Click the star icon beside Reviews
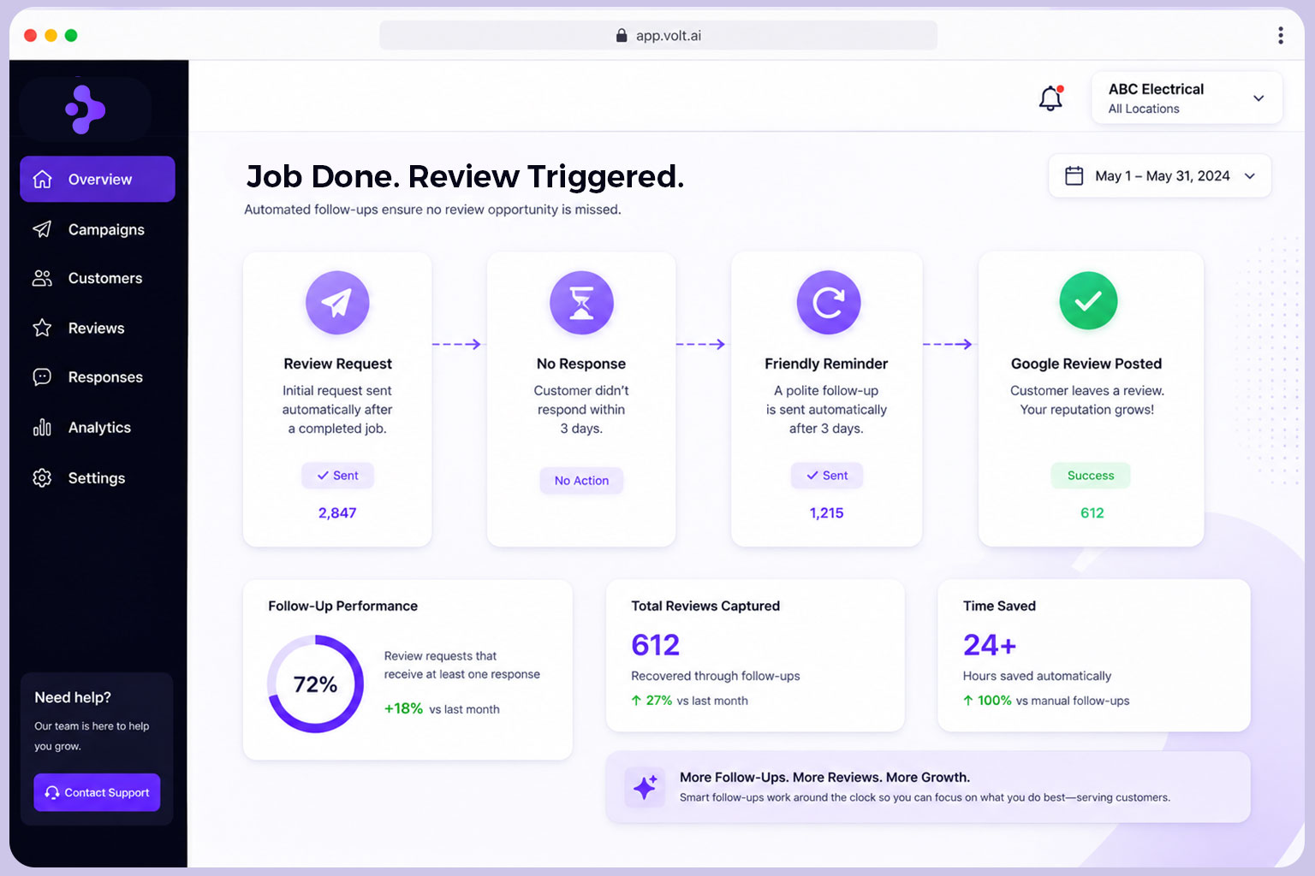The width and height of the screenshot is (1315, 876). pos(42,328)
